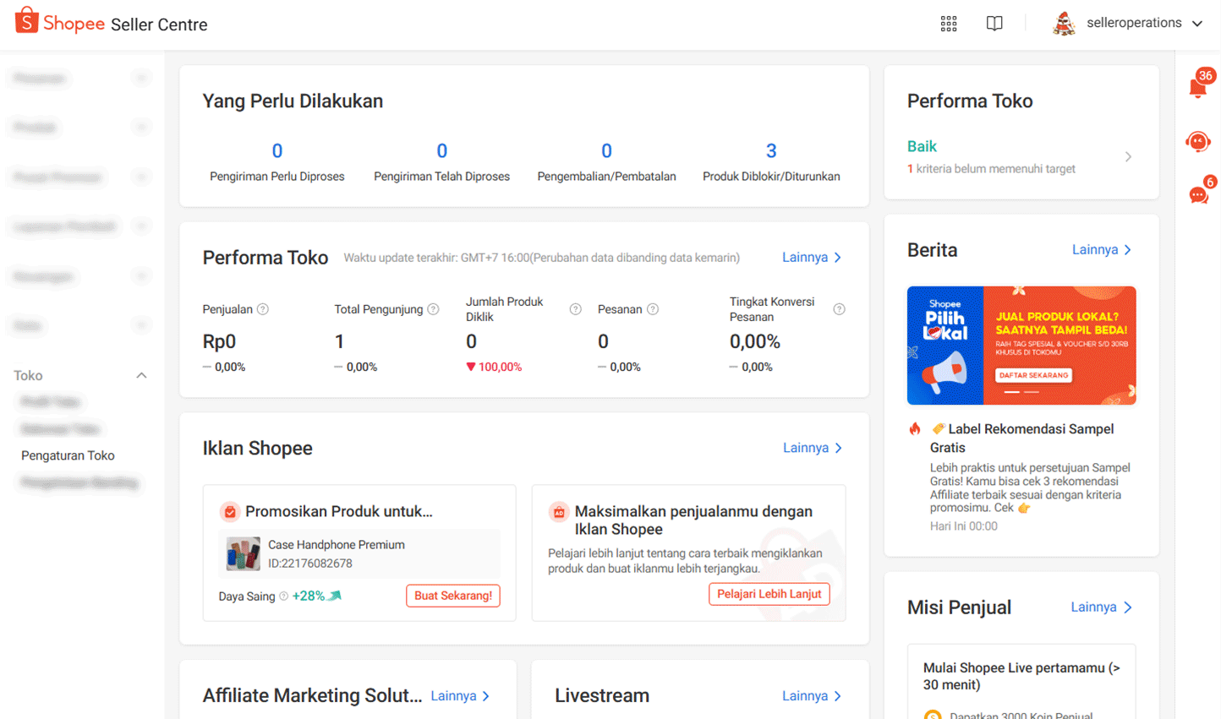Click help icon next to Penjualan
1221x719 pixels.
(263, 309)
